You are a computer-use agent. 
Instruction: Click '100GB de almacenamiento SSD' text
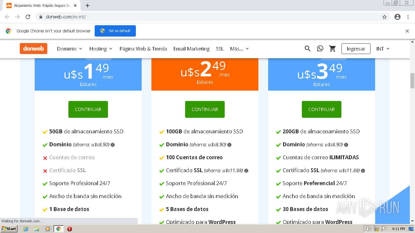click(x=205, y=131)
